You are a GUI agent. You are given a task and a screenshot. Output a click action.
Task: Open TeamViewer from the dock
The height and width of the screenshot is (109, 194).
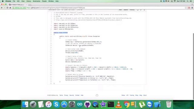(150, 104)
